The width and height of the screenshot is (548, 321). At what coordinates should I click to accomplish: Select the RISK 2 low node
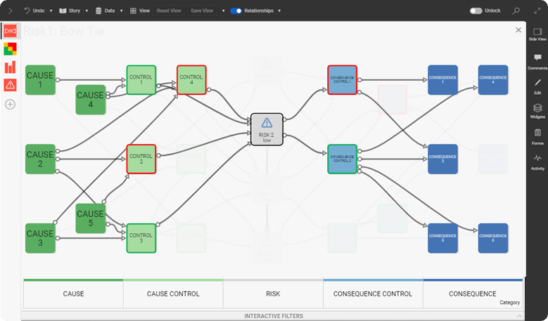pyautogui.click(x=267, y=129)
